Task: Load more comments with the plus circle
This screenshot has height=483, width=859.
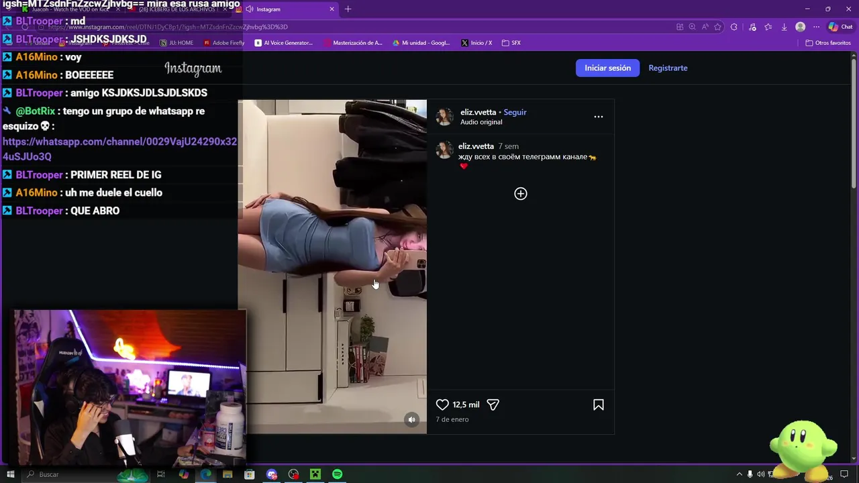Action: [x=521, y=194]
